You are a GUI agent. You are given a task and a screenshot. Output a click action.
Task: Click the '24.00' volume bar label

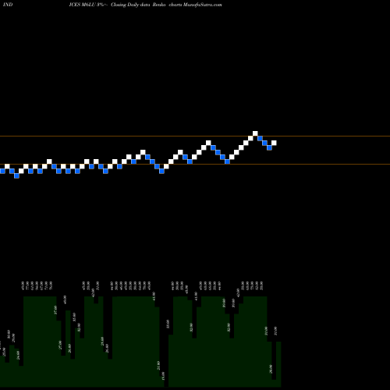click(18, 355)
